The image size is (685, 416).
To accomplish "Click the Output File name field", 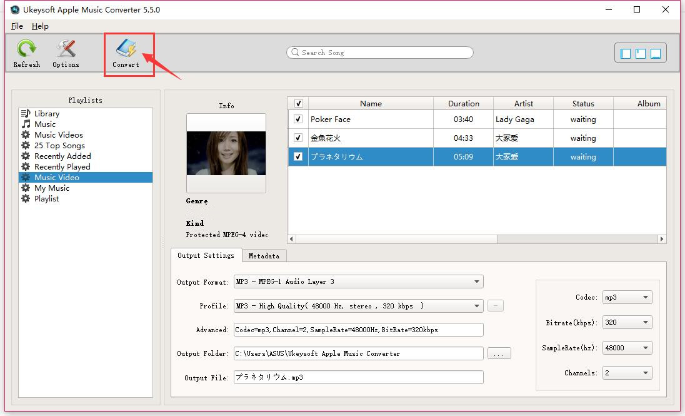I will [359, 377].
